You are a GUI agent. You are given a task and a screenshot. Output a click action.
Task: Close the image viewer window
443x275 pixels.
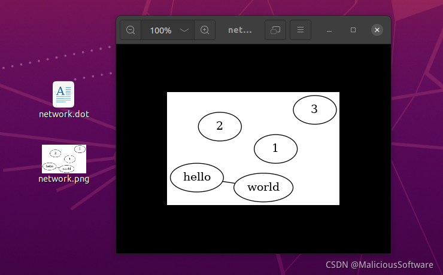click(x=377, y=30)
